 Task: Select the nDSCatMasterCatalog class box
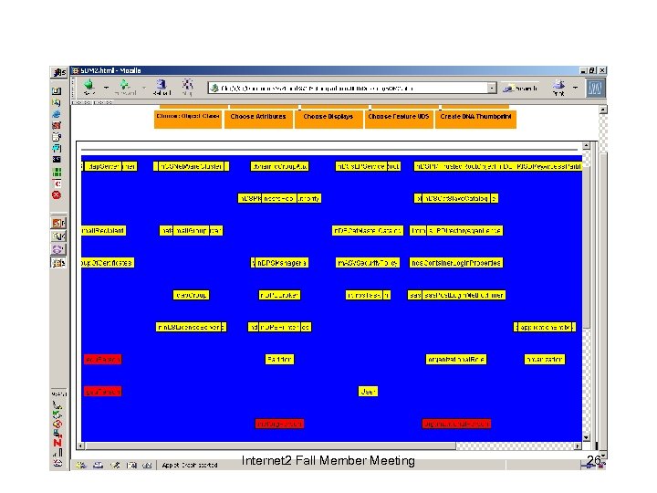(368, 231)
